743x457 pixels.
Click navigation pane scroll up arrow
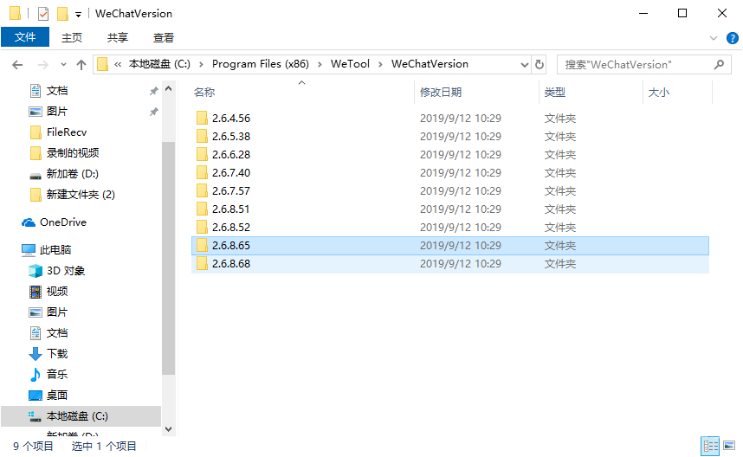click(x=168, y=88)
